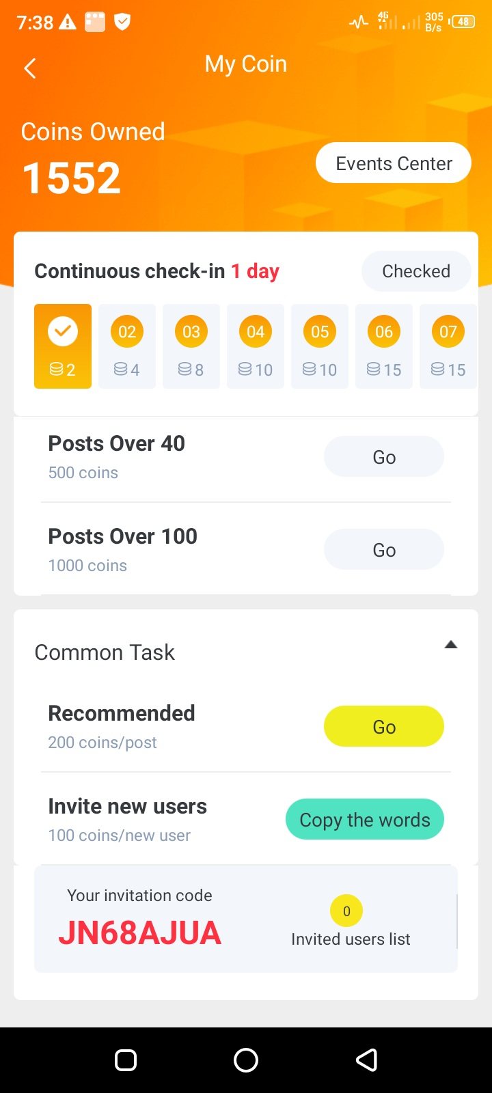Tap the invited users count badge

pos(346,911)
